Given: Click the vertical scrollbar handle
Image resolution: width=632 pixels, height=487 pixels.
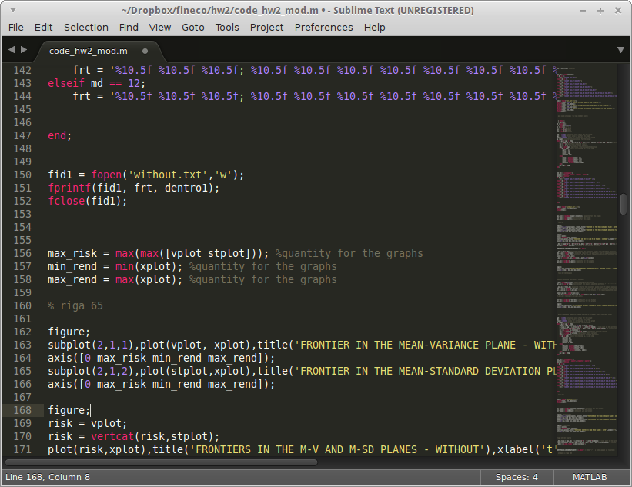Looking at the screenshot, I should coord(623,203).
